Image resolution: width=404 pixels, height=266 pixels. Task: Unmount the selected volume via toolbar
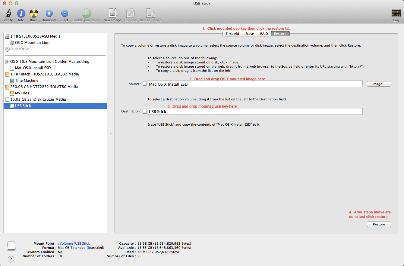pos(49,14)
